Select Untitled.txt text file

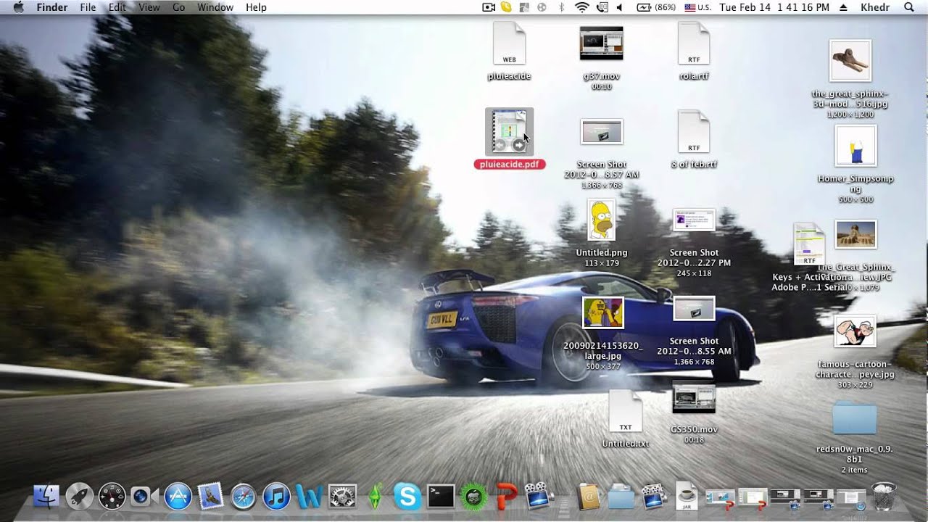(x=625, y=412)
